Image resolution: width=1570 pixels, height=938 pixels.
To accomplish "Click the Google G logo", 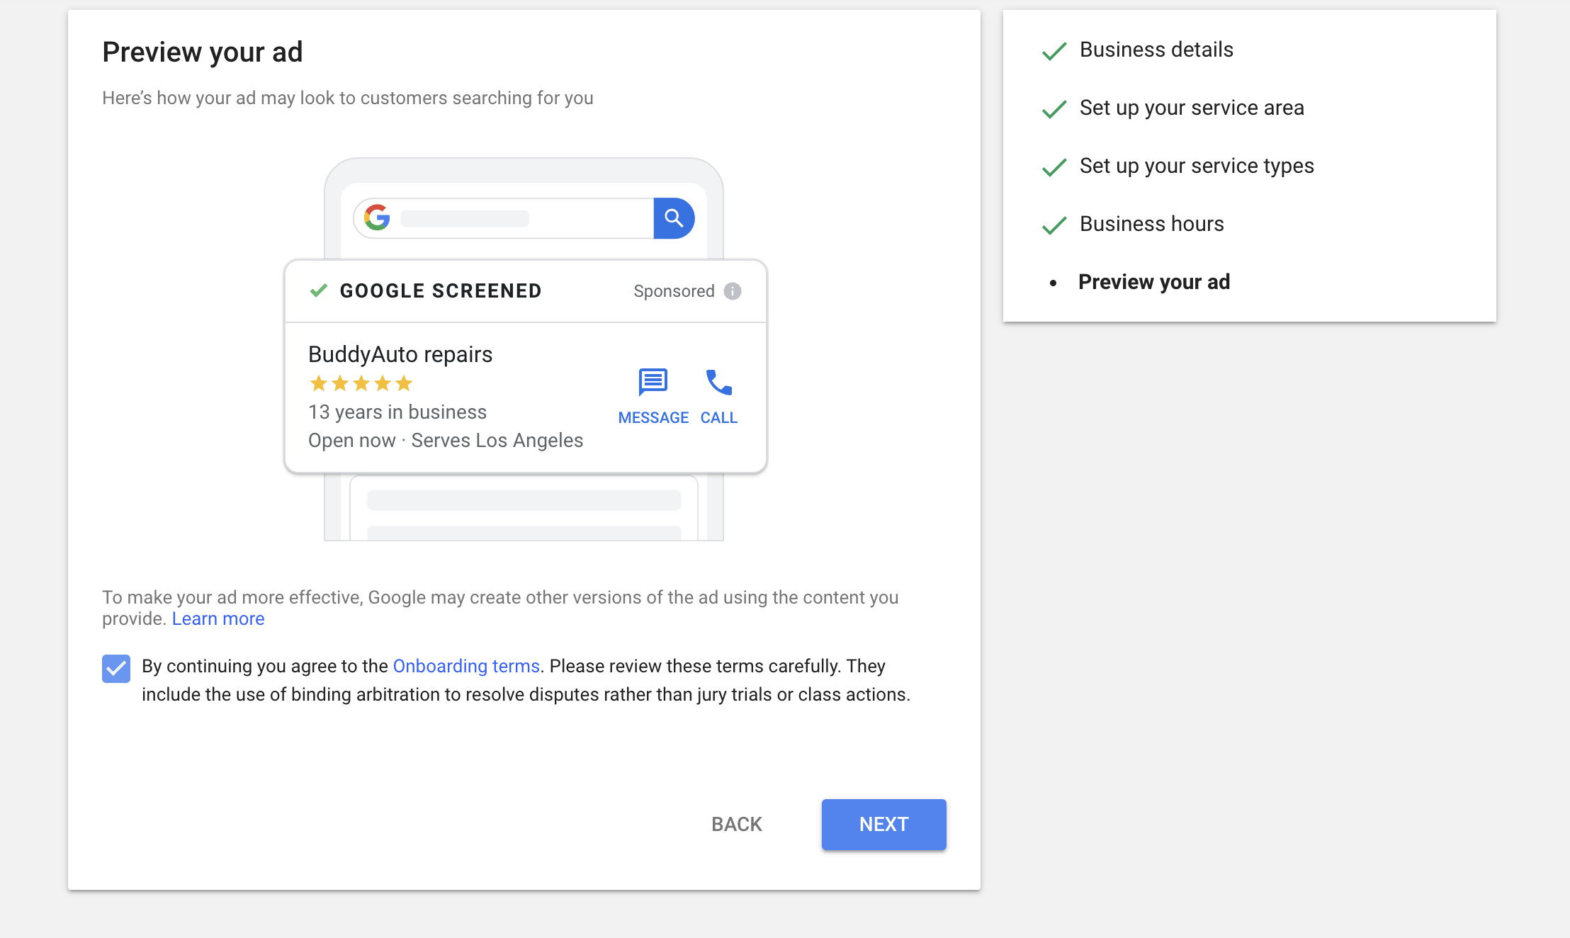I will [377, 217].
